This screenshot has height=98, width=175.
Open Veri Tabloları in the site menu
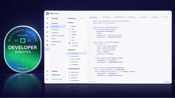pyautogui.click(x=55, y=30)
